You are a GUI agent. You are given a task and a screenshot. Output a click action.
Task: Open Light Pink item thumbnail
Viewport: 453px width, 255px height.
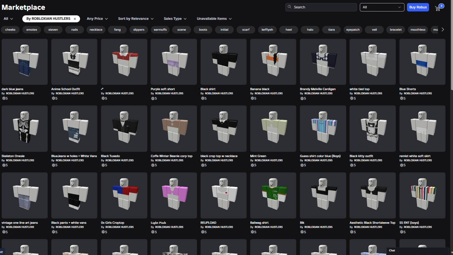coord(174,195)
